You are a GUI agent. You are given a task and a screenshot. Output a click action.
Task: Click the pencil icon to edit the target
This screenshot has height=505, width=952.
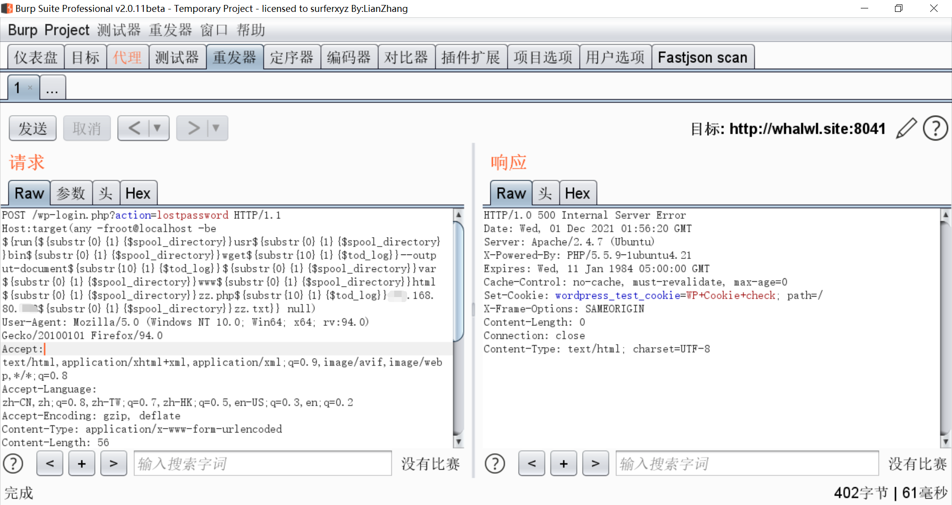pos(906,128)
